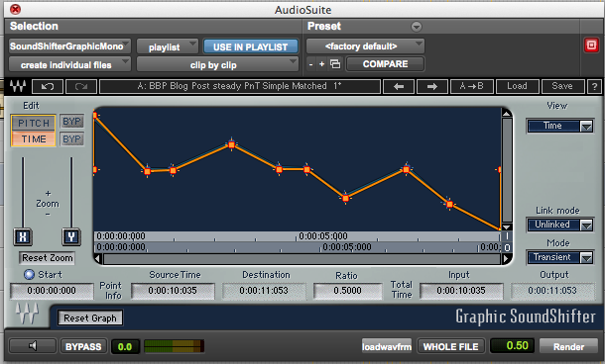Click Reset Graph button
This screenshot has height=364, width=605.
[x=90, y=318]
